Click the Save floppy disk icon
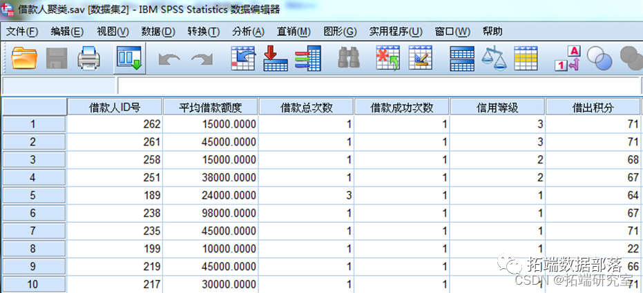This screenshot has height=293, width=643. 57,58
